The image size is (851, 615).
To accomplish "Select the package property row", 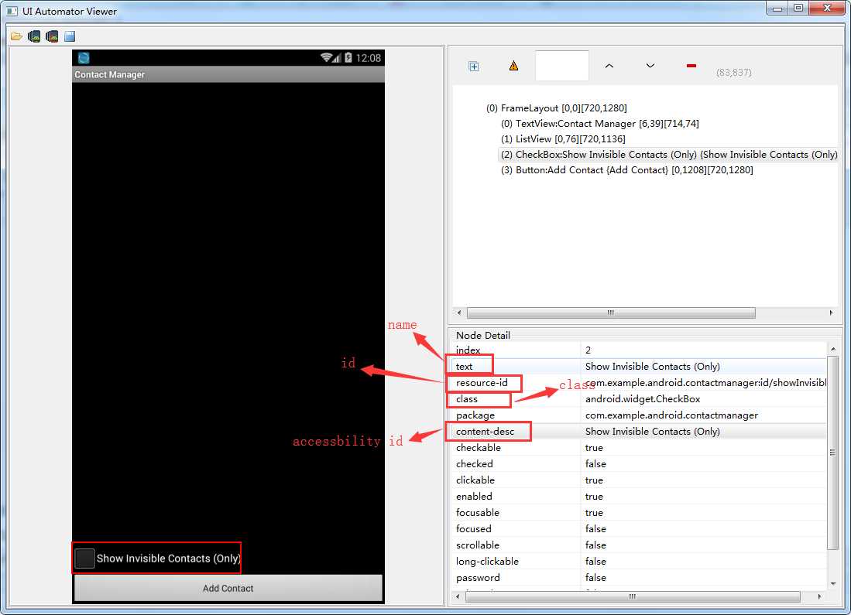I will [639, 415].
